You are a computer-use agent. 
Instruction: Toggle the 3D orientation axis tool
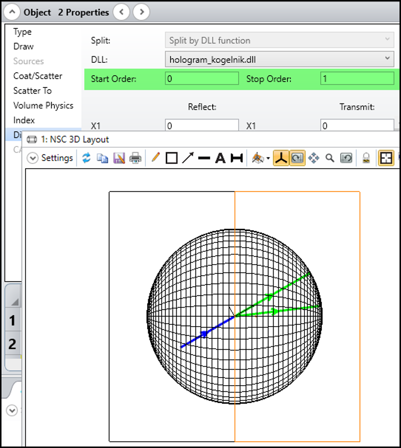[x=281, y=158]
